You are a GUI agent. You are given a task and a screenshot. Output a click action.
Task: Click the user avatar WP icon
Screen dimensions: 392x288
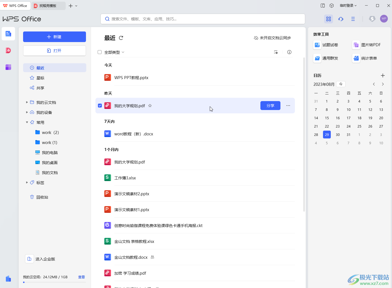(x=384, y=19)
